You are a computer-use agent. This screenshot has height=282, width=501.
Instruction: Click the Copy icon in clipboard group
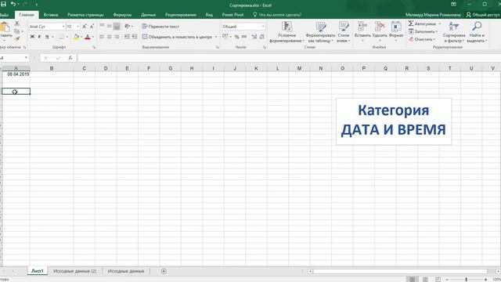click(17, 31)
